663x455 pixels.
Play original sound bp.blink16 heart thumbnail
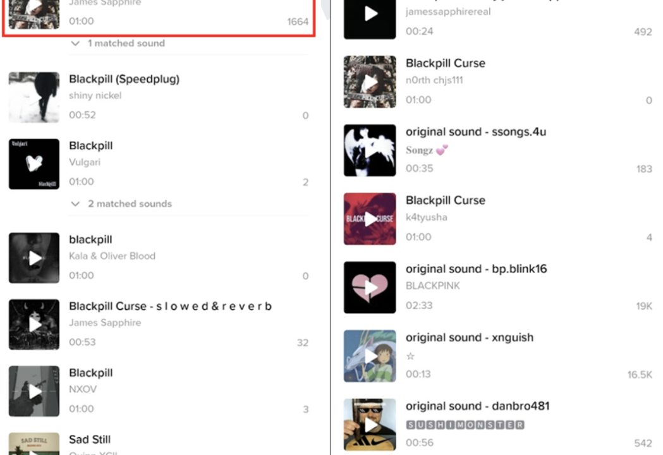pyautogui.click(x=370, y=288)
